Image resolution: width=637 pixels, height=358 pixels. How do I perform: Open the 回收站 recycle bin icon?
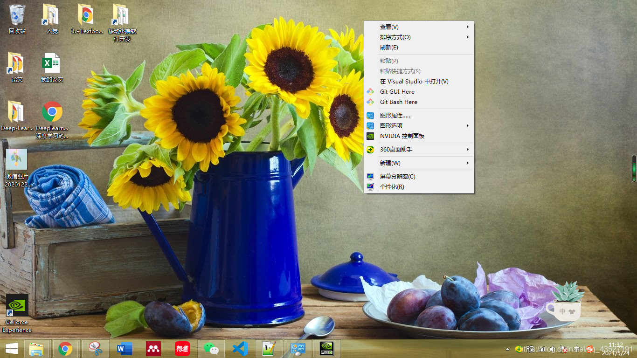[x=17, y=20]
